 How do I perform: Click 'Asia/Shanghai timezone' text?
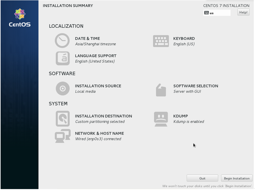click(x=95, y=44)
